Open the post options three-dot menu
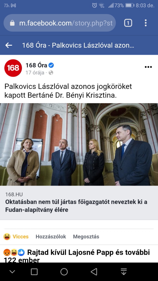158x281 pixels. pos(148,67)
